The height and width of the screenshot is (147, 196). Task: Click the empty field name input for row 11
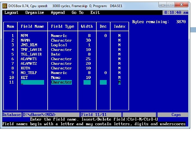32,82
